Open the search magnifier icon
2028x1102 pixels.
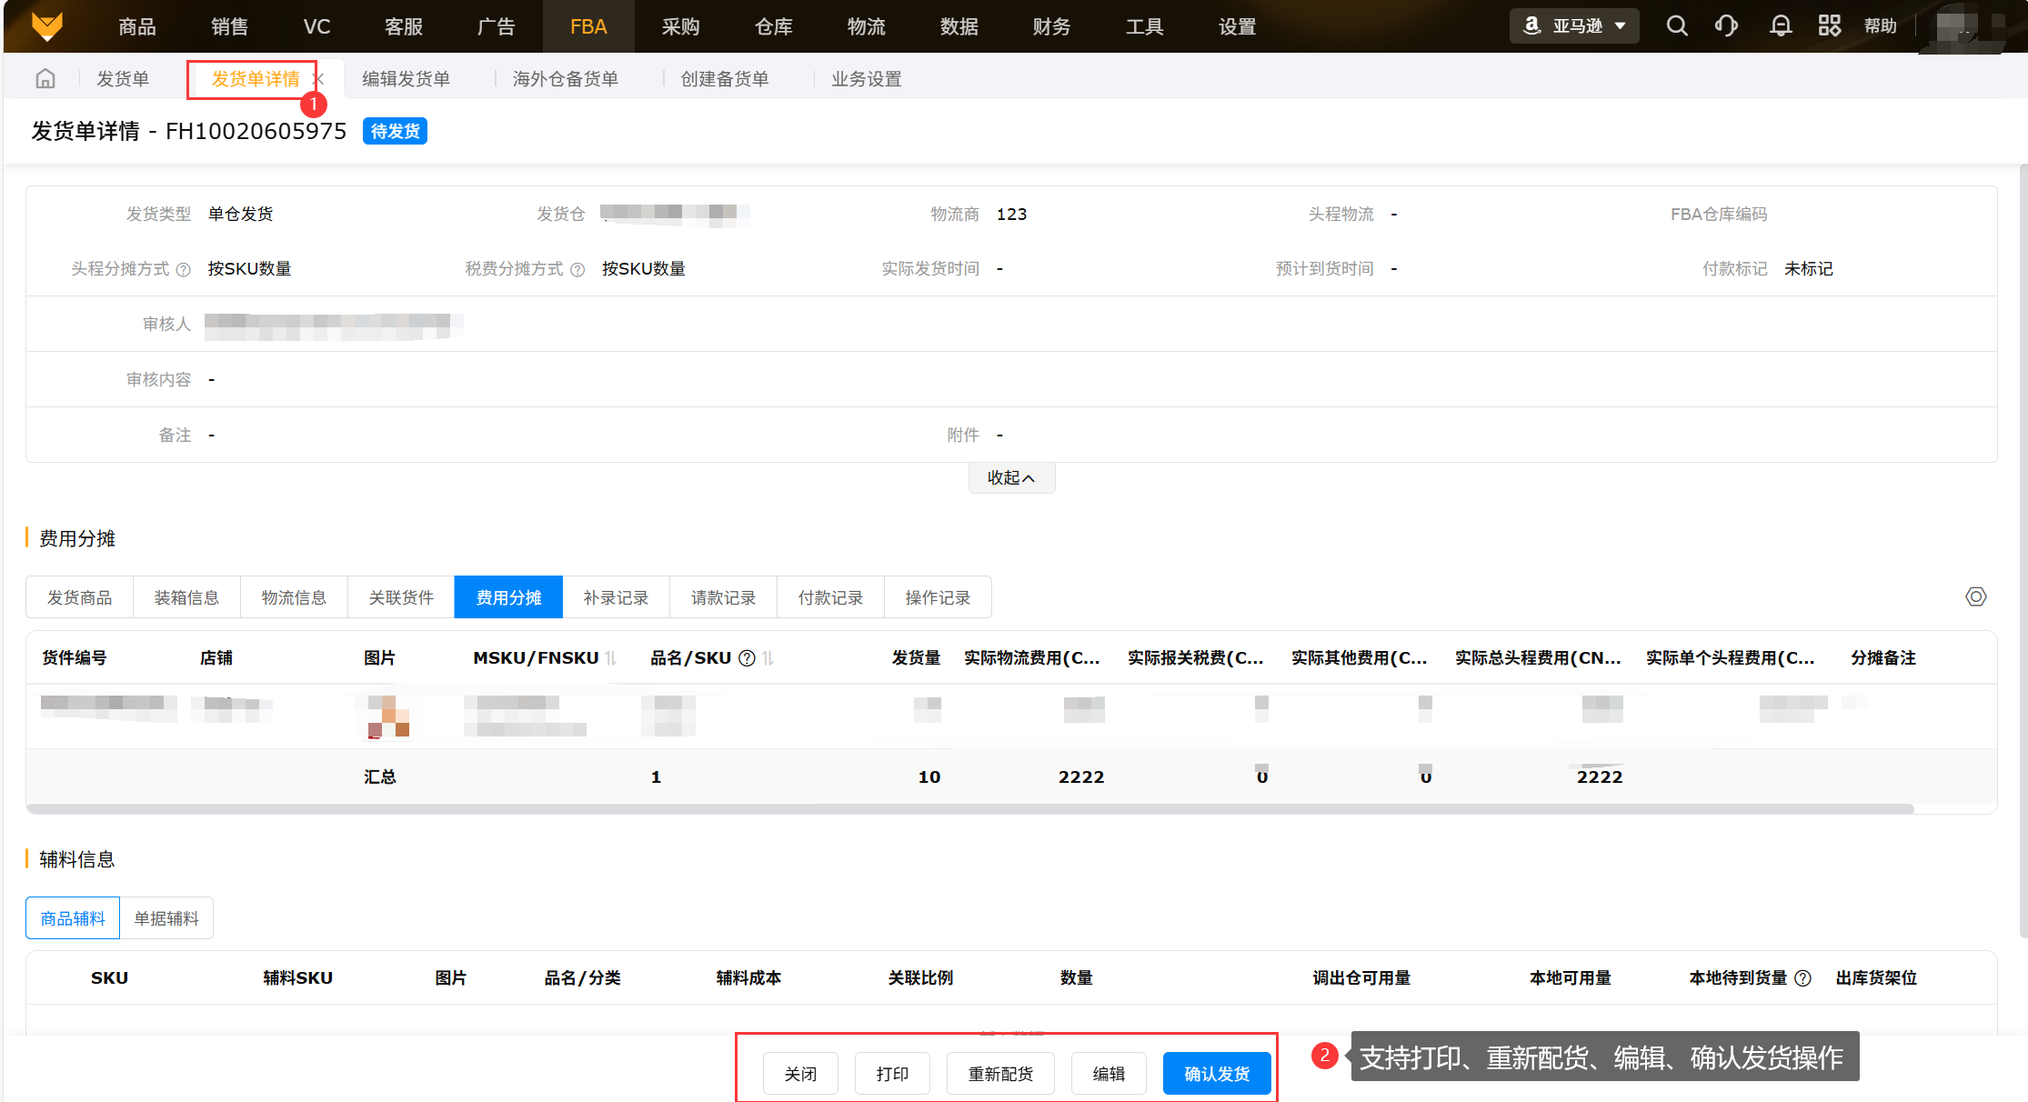point(1677,25)
